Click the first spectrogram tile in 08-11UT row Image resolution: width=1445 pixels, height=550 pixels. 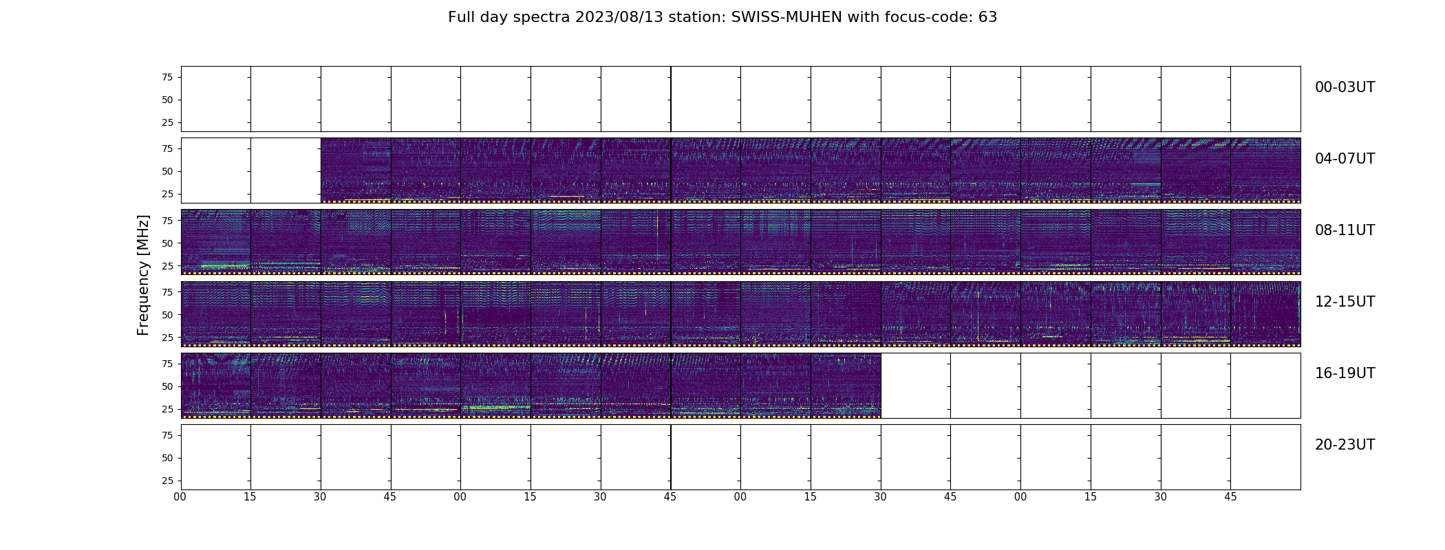216,242
